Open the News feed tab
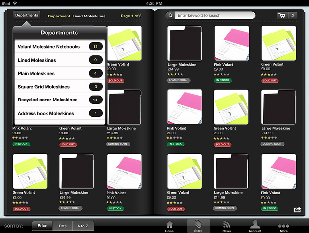The image size is (309, 233). coord(227,226)
